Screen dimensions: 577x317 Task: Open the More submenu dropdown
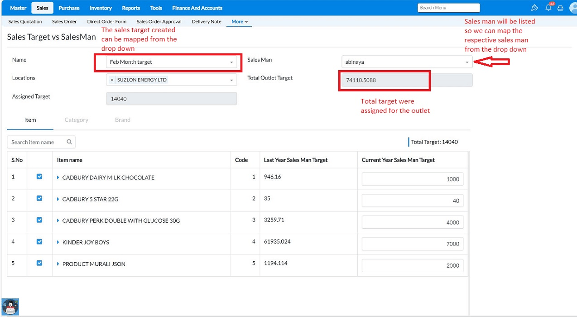coord(240,22)
